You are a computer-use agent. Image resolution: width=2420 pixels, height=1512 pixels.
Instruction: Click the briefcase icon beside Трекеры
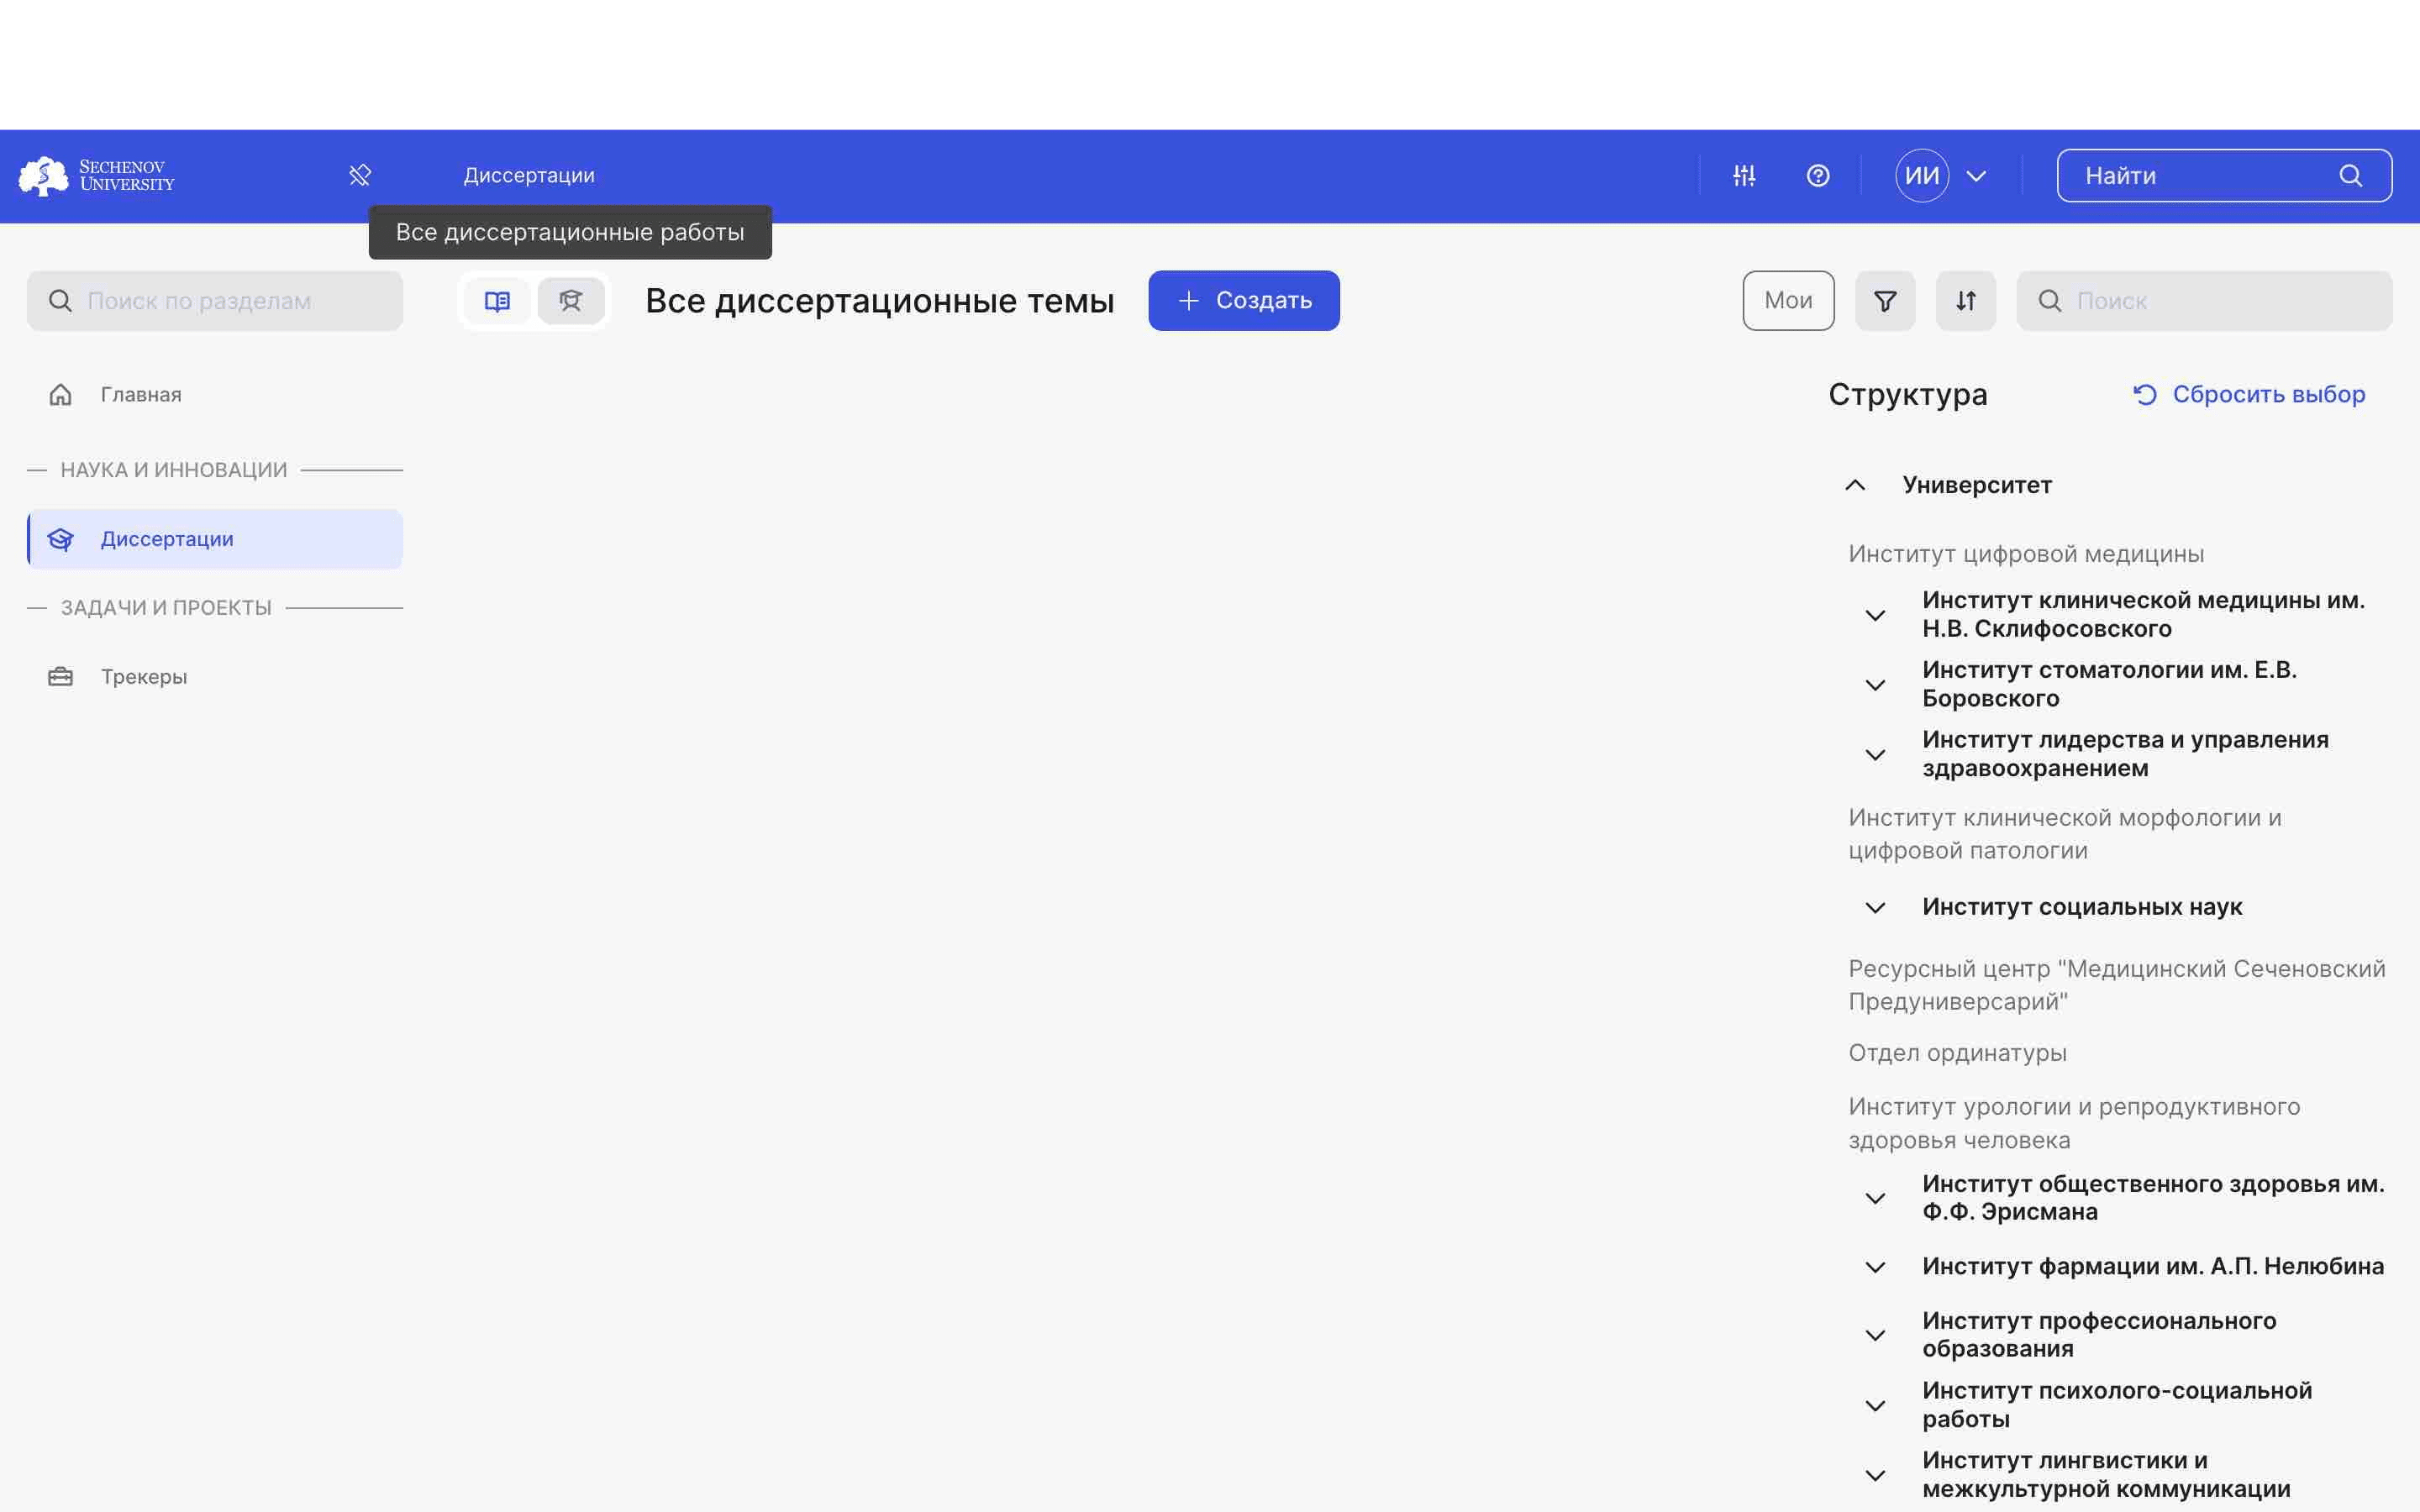point(60,677)
